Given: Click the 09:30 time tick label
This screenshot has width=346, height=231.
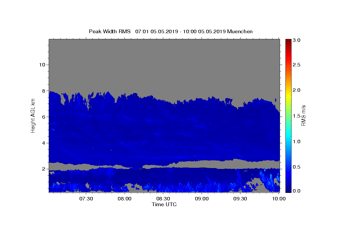Looking at the screenshot, I should tap(240, 199).
